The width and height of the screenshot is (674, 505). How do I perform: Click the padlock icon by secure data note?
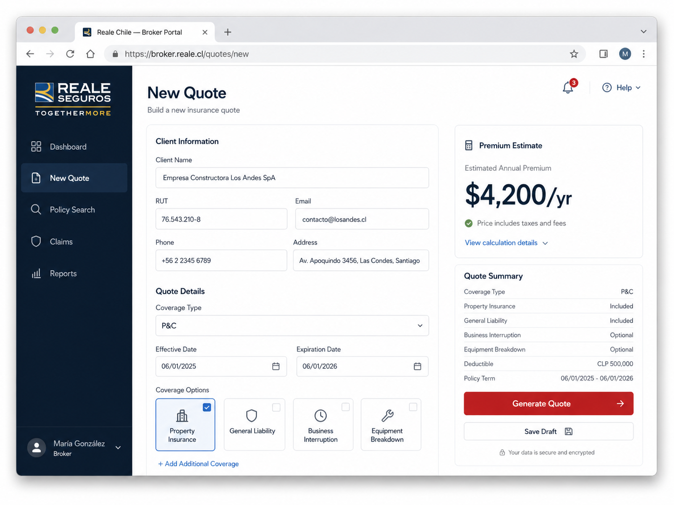click(x=502, y=452)
